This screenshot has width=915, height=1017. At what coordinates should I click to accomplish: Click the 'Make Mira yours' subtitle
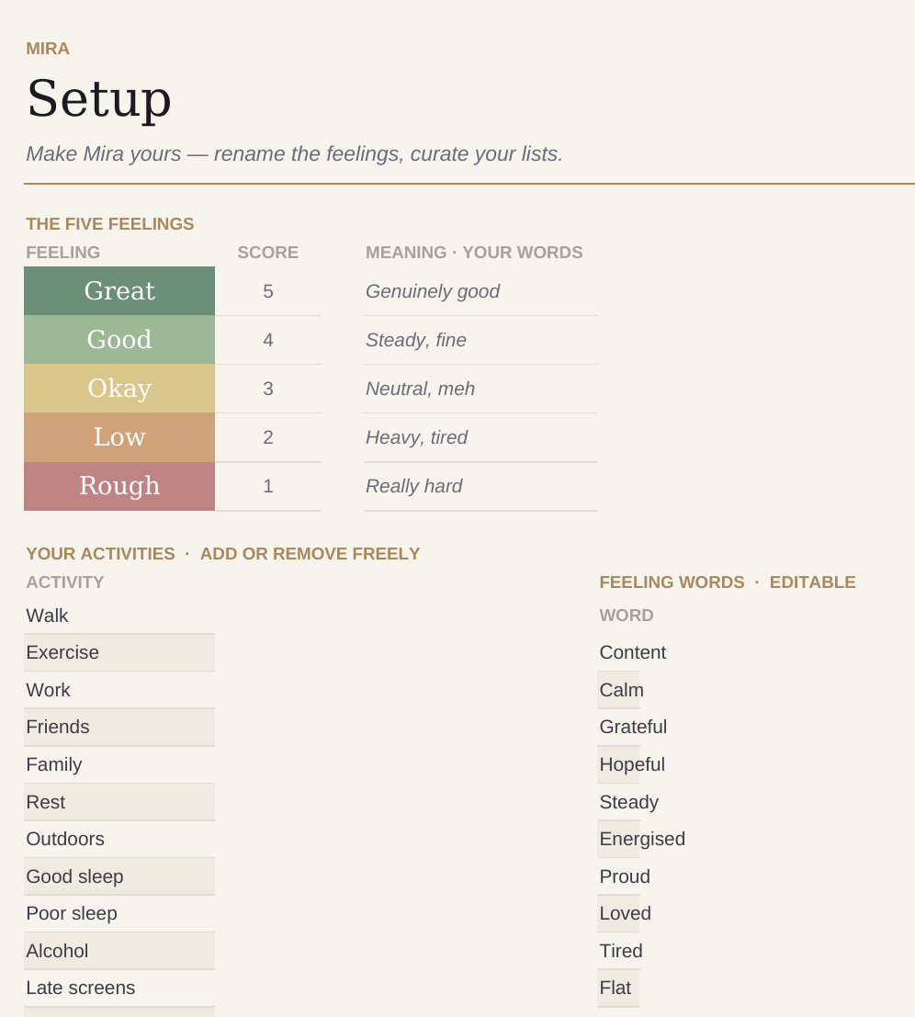click(x=294, y=153)
